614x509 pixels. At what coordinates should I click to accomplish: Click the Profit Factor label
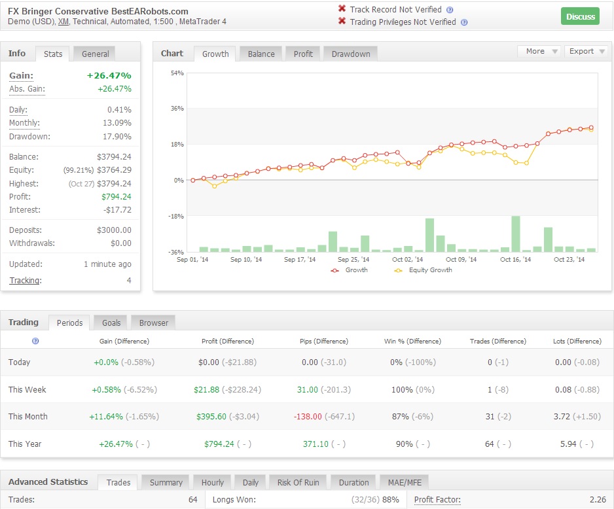point(437,500)
